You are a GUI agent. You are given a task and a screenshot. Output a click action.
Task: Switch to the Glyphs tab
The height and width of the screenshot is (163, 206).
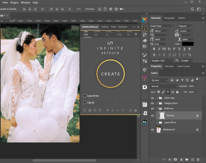tap(182, 18)
